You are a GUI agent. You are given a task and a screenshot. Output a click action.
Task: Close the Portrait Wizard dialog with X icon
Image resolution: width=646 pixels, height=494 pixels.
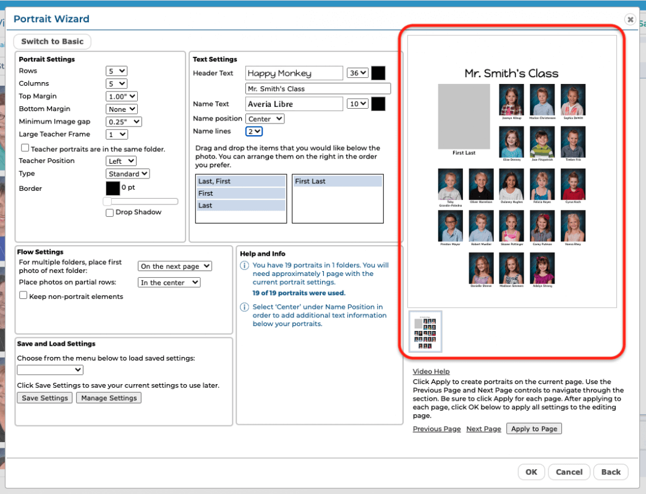click(x=630, y=20)
